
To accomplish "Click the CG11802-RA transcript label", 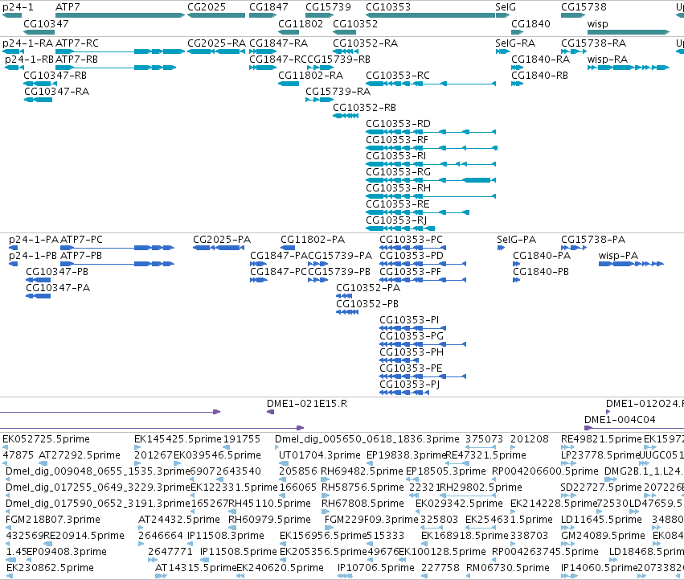I will coord(310,76).
